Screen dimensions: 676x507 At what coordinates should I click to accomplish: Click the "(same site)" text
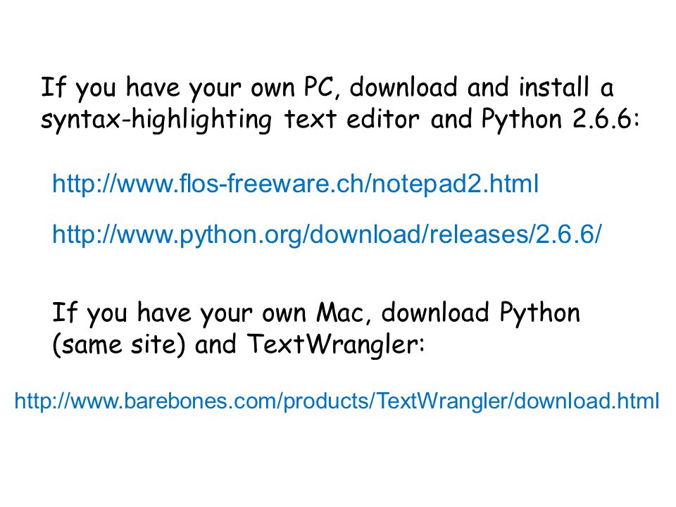pos(118,345)
